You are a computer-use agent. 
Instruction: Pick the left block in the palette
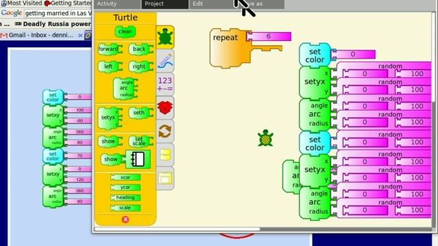point(110,67)
